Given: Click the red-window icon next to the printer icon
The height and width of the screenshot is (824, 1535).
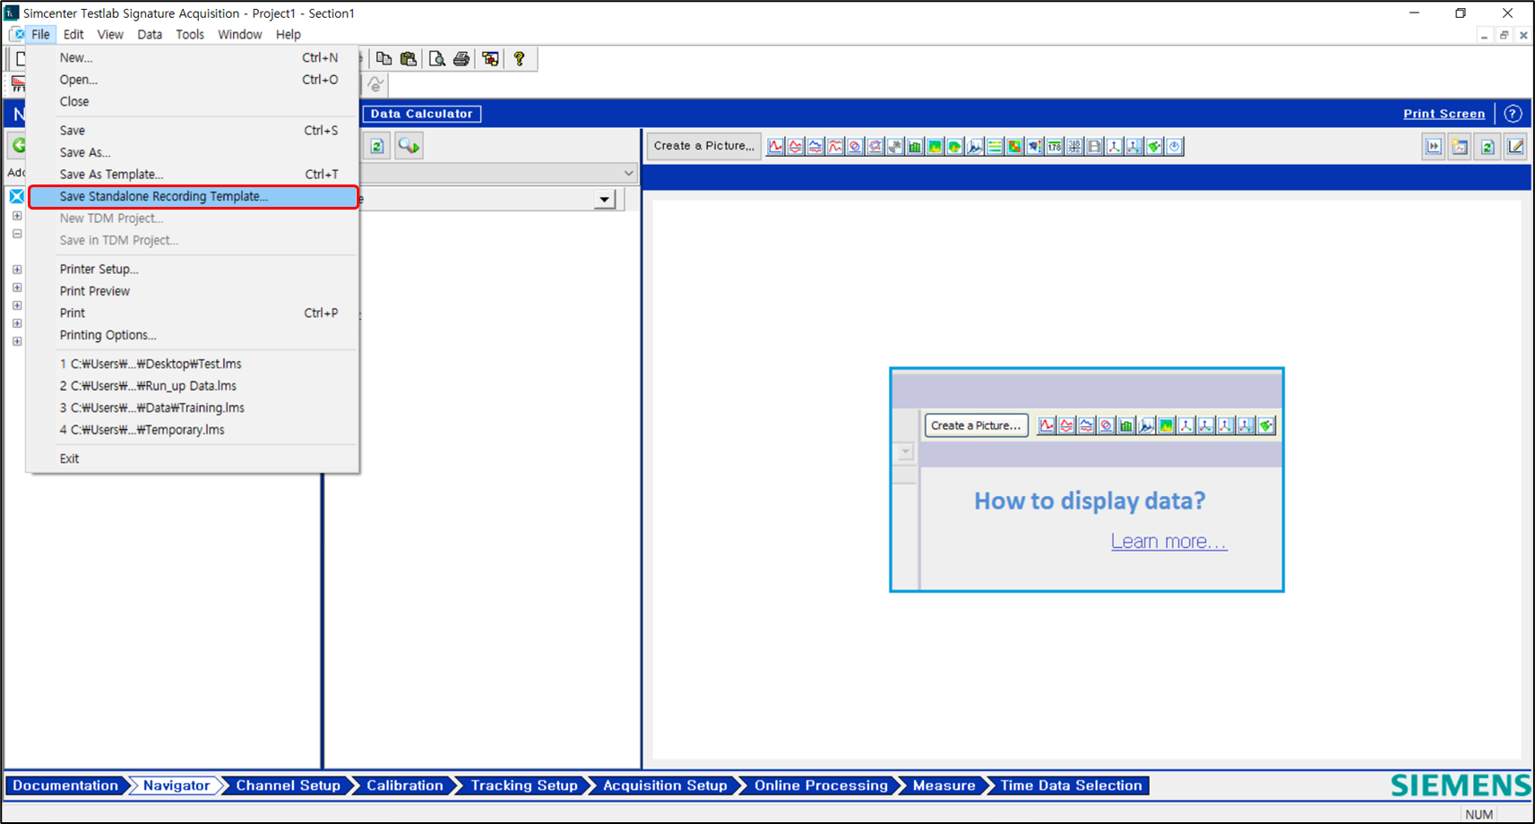Looking at the screenshot, I should [490, 58].
